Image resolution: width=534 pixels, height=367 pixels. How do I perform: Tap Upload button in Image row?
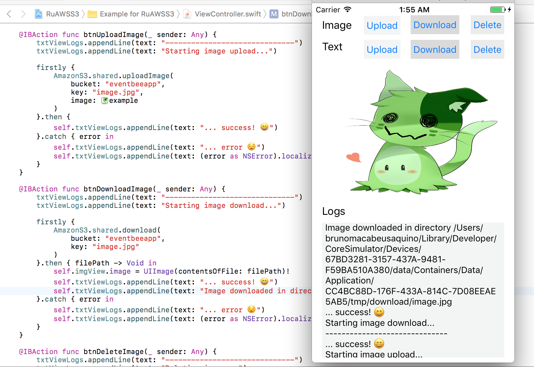[382, 25]
